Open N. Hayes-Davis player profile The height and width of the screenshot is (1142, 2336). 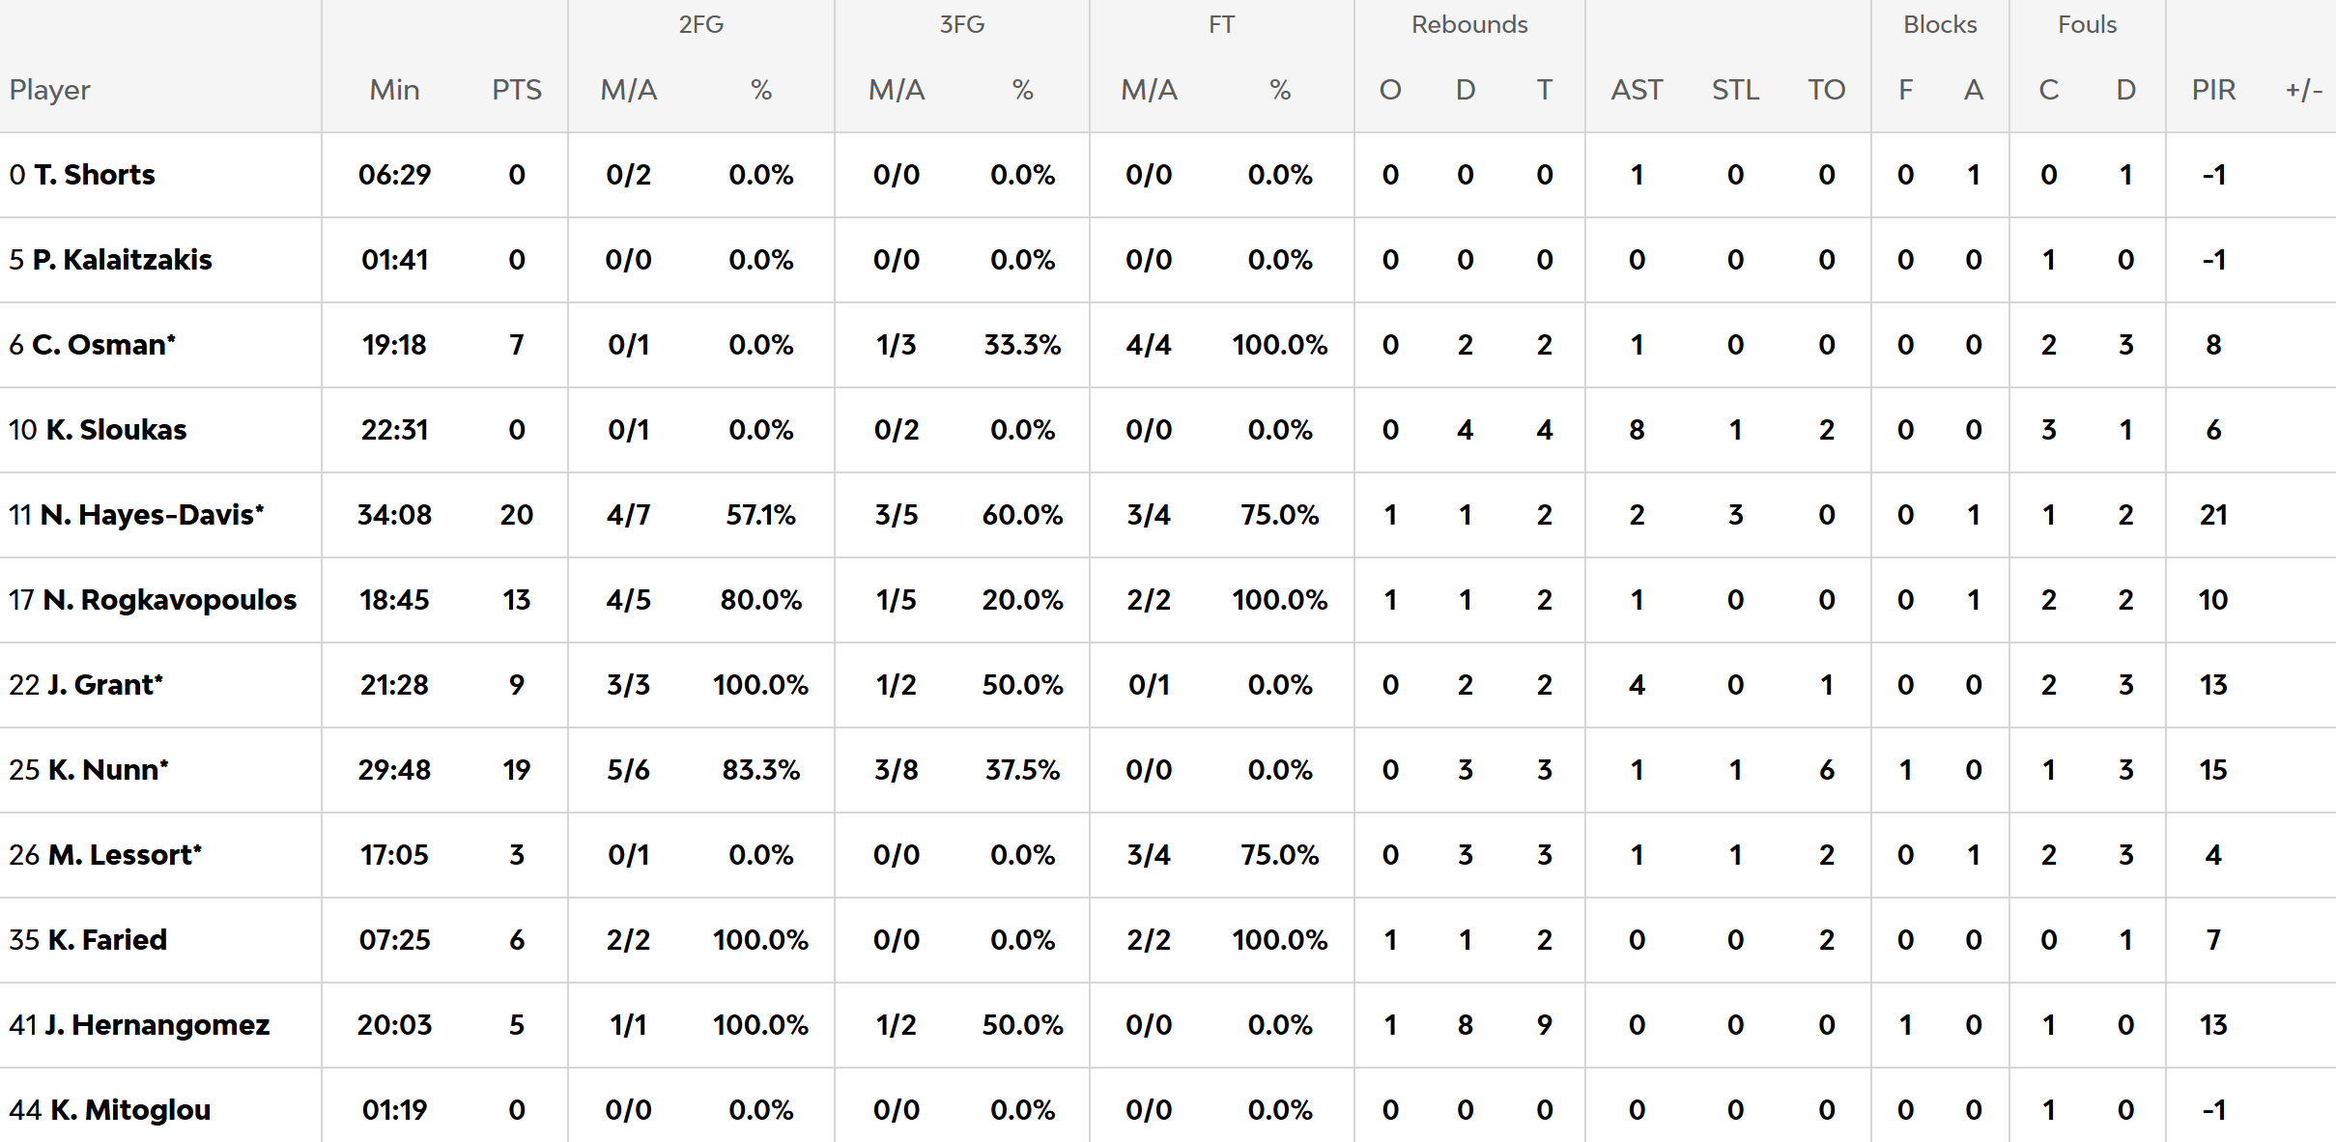(152, 515)
